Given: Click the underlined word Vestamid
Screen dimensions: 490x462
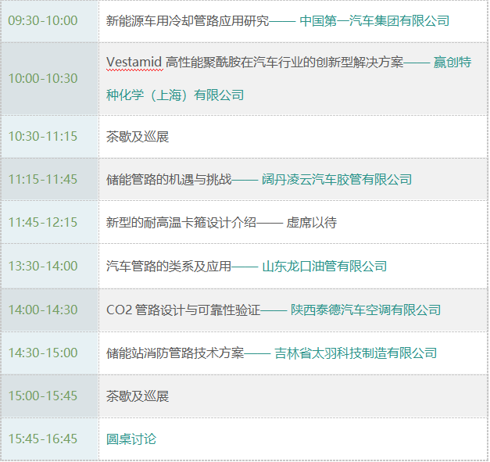Looking at the screenshot, I should [x=134, y=63].
